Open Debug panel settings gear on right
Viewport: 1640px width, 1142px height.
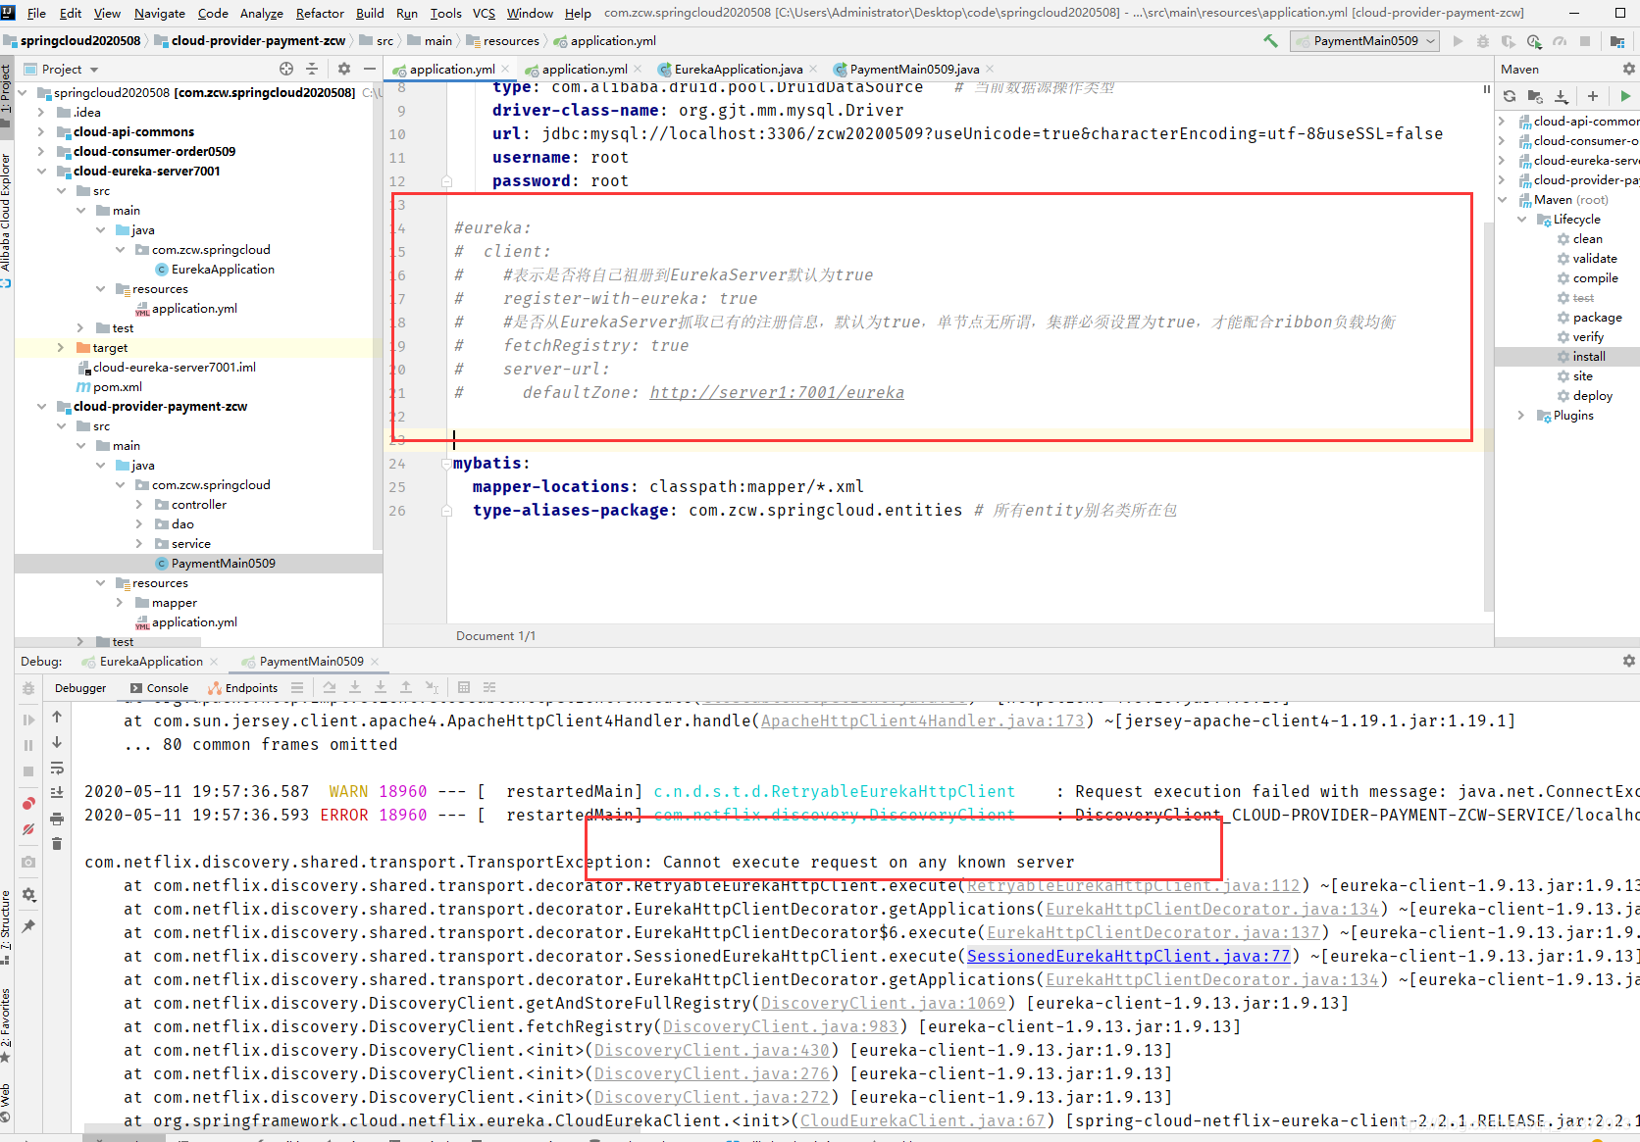[1629, 661]
